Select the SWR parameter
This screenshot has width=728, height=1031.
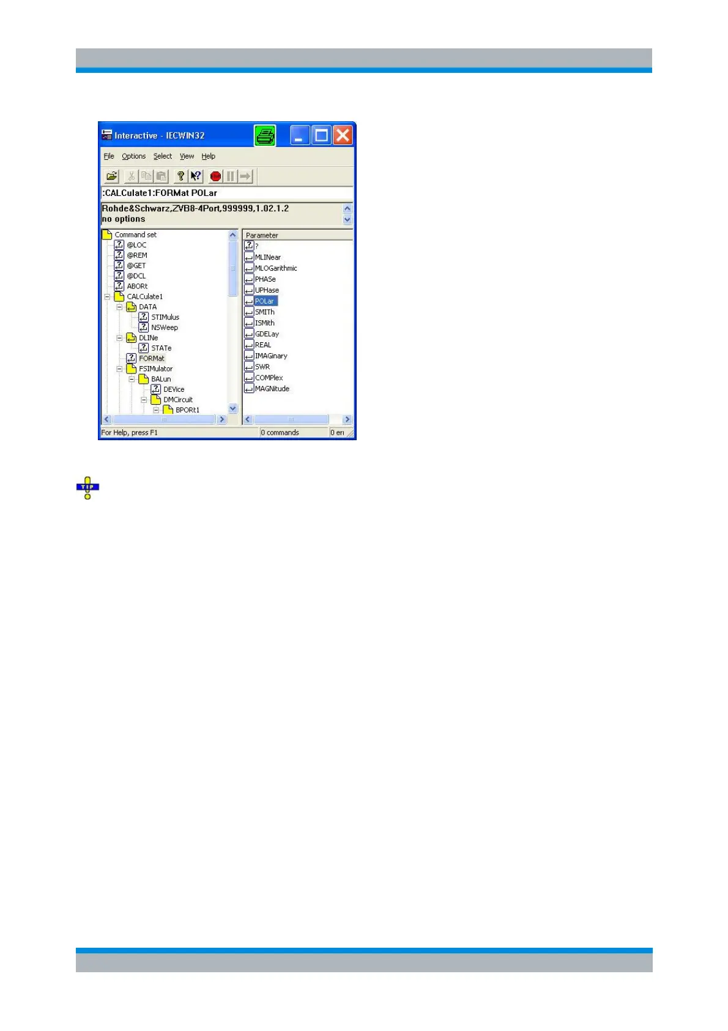[x=262, y=367]
